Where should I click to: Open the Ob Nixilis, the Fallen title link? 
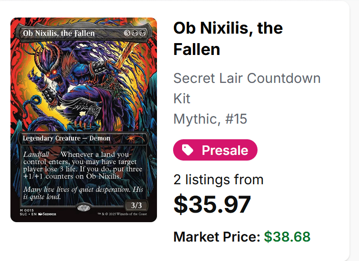click(228, 38)
